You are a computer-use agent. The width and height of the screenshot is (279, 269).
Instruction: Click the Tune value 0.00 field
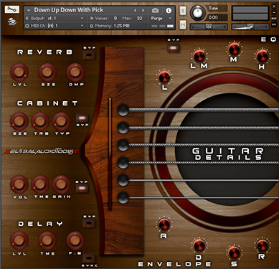(217, 17)
